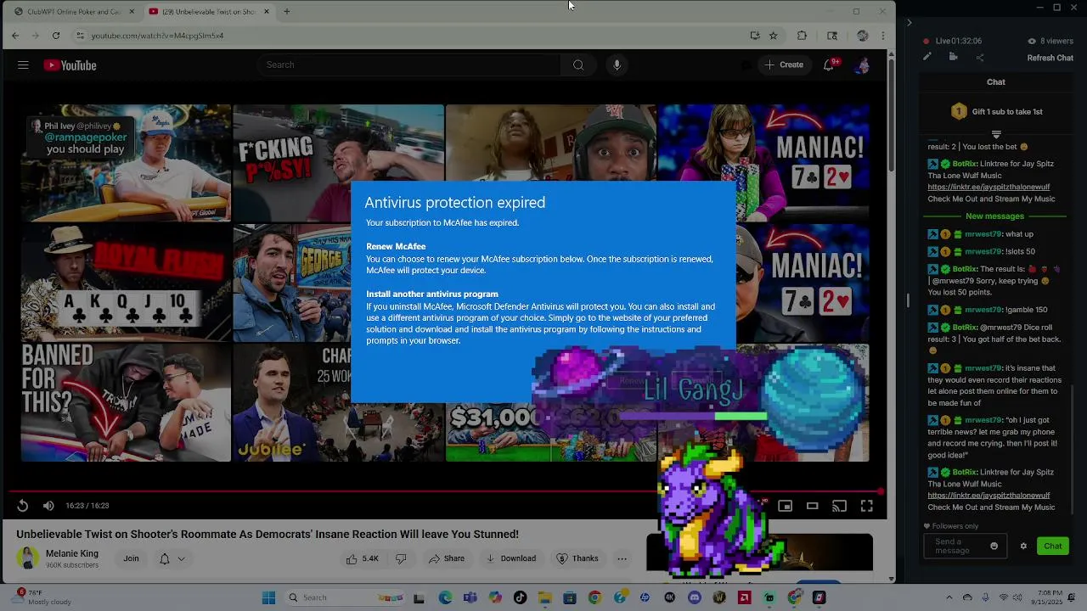Open a new browser tab

(x=287, y=12)
